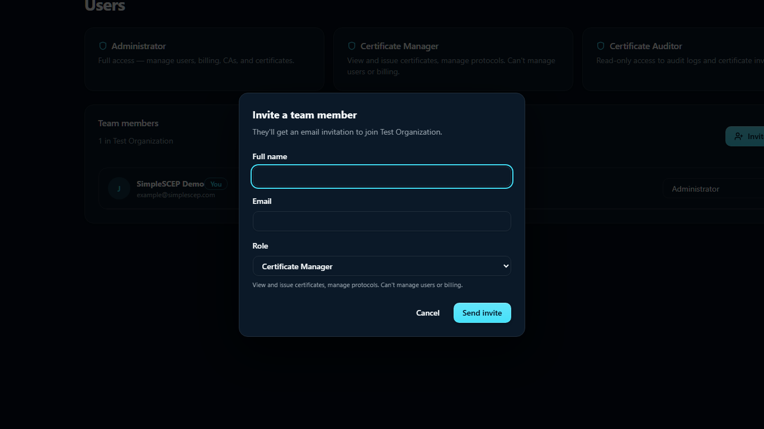Focus the Email input field

[382, 221]
